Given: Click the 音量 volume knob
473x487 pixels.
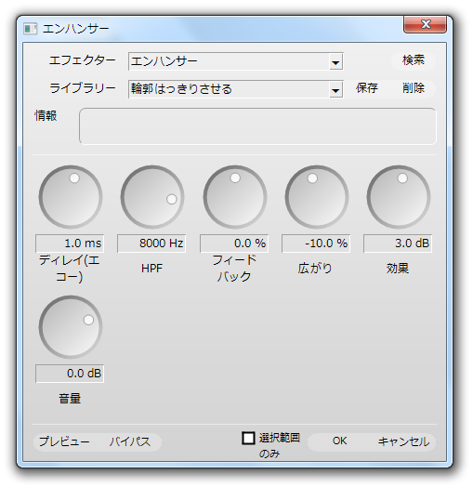Looking at the screenshot, I should pyautogui.click(x=71, y=327).
